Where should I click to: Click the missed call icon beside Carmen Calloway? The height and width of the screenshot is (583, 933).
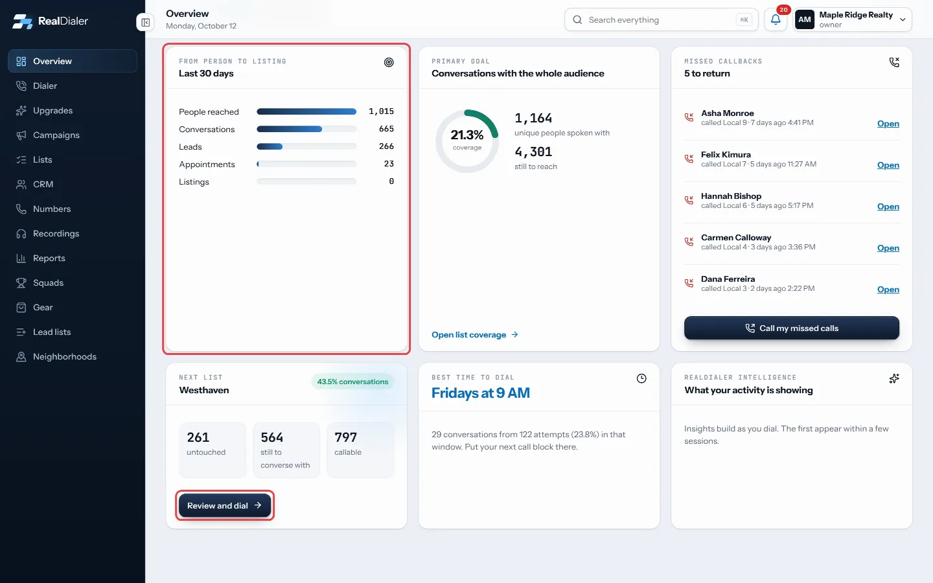pos(689,242)
